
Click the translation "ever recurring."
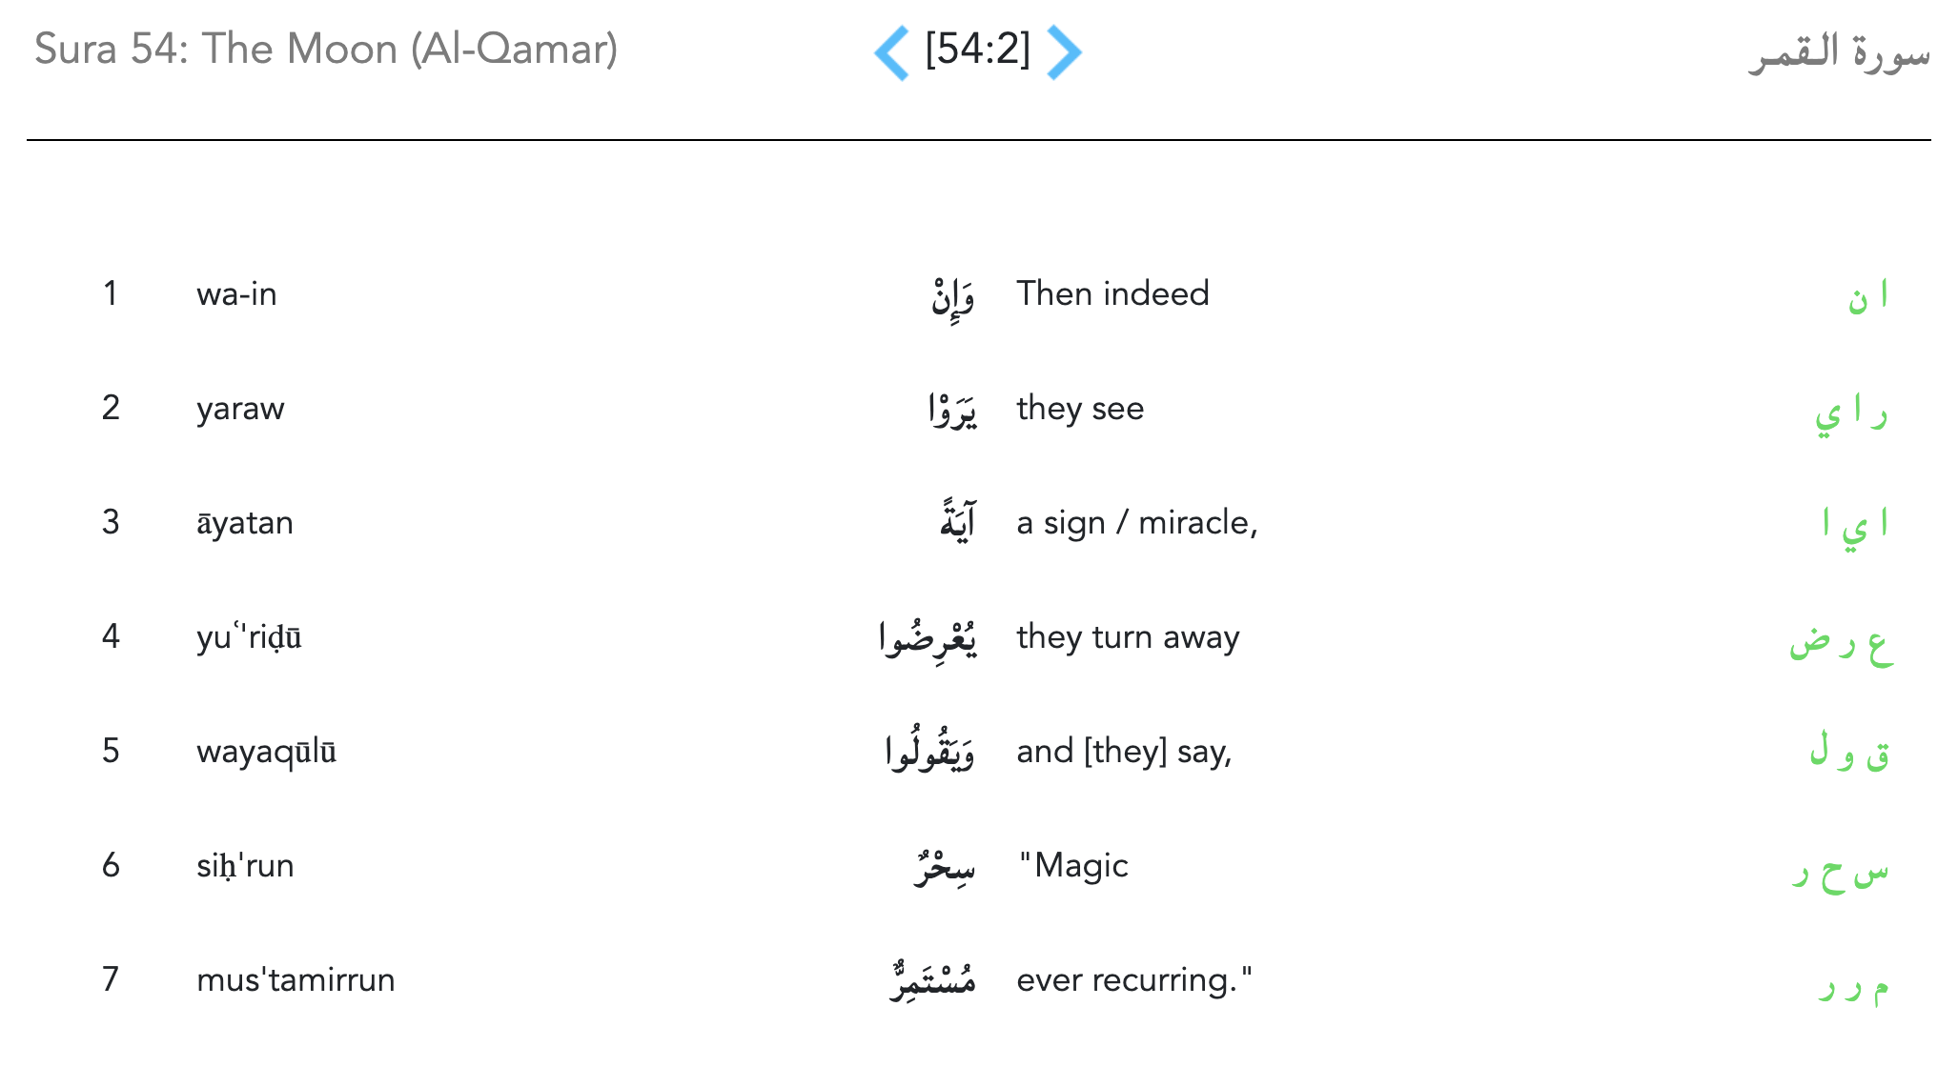1134,980
